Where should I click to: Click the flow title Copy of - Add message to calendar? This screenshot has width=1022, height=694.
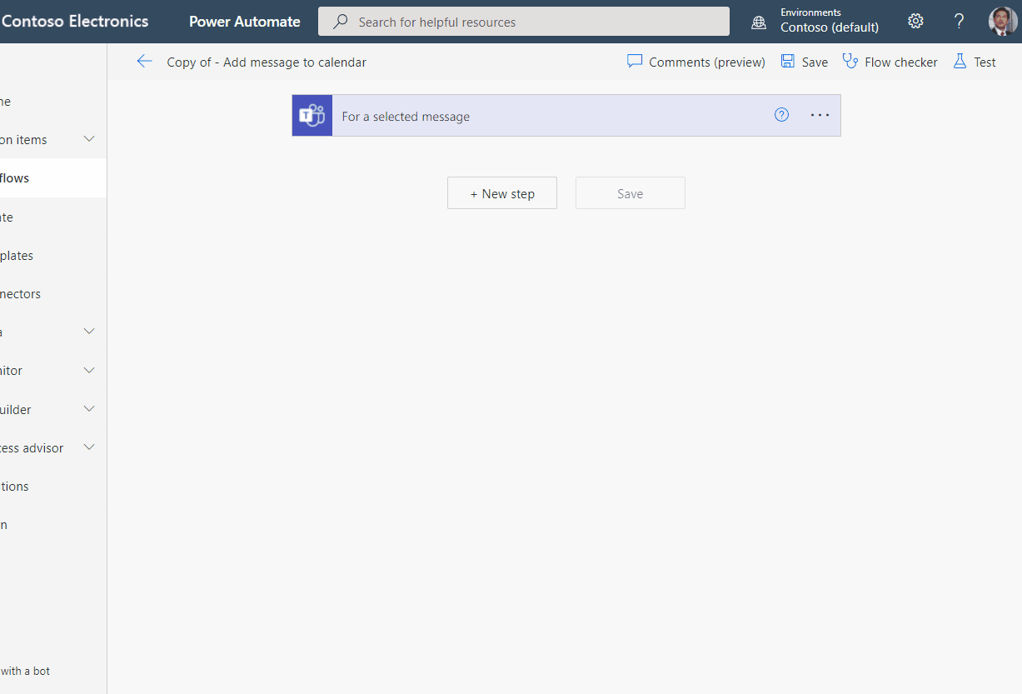[x=267, y=62]
